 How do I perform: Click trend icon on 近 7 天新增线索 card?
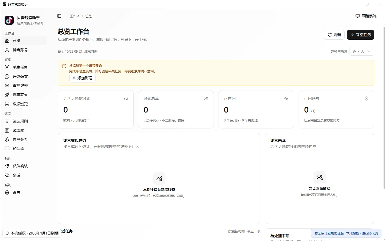[126, 99]
